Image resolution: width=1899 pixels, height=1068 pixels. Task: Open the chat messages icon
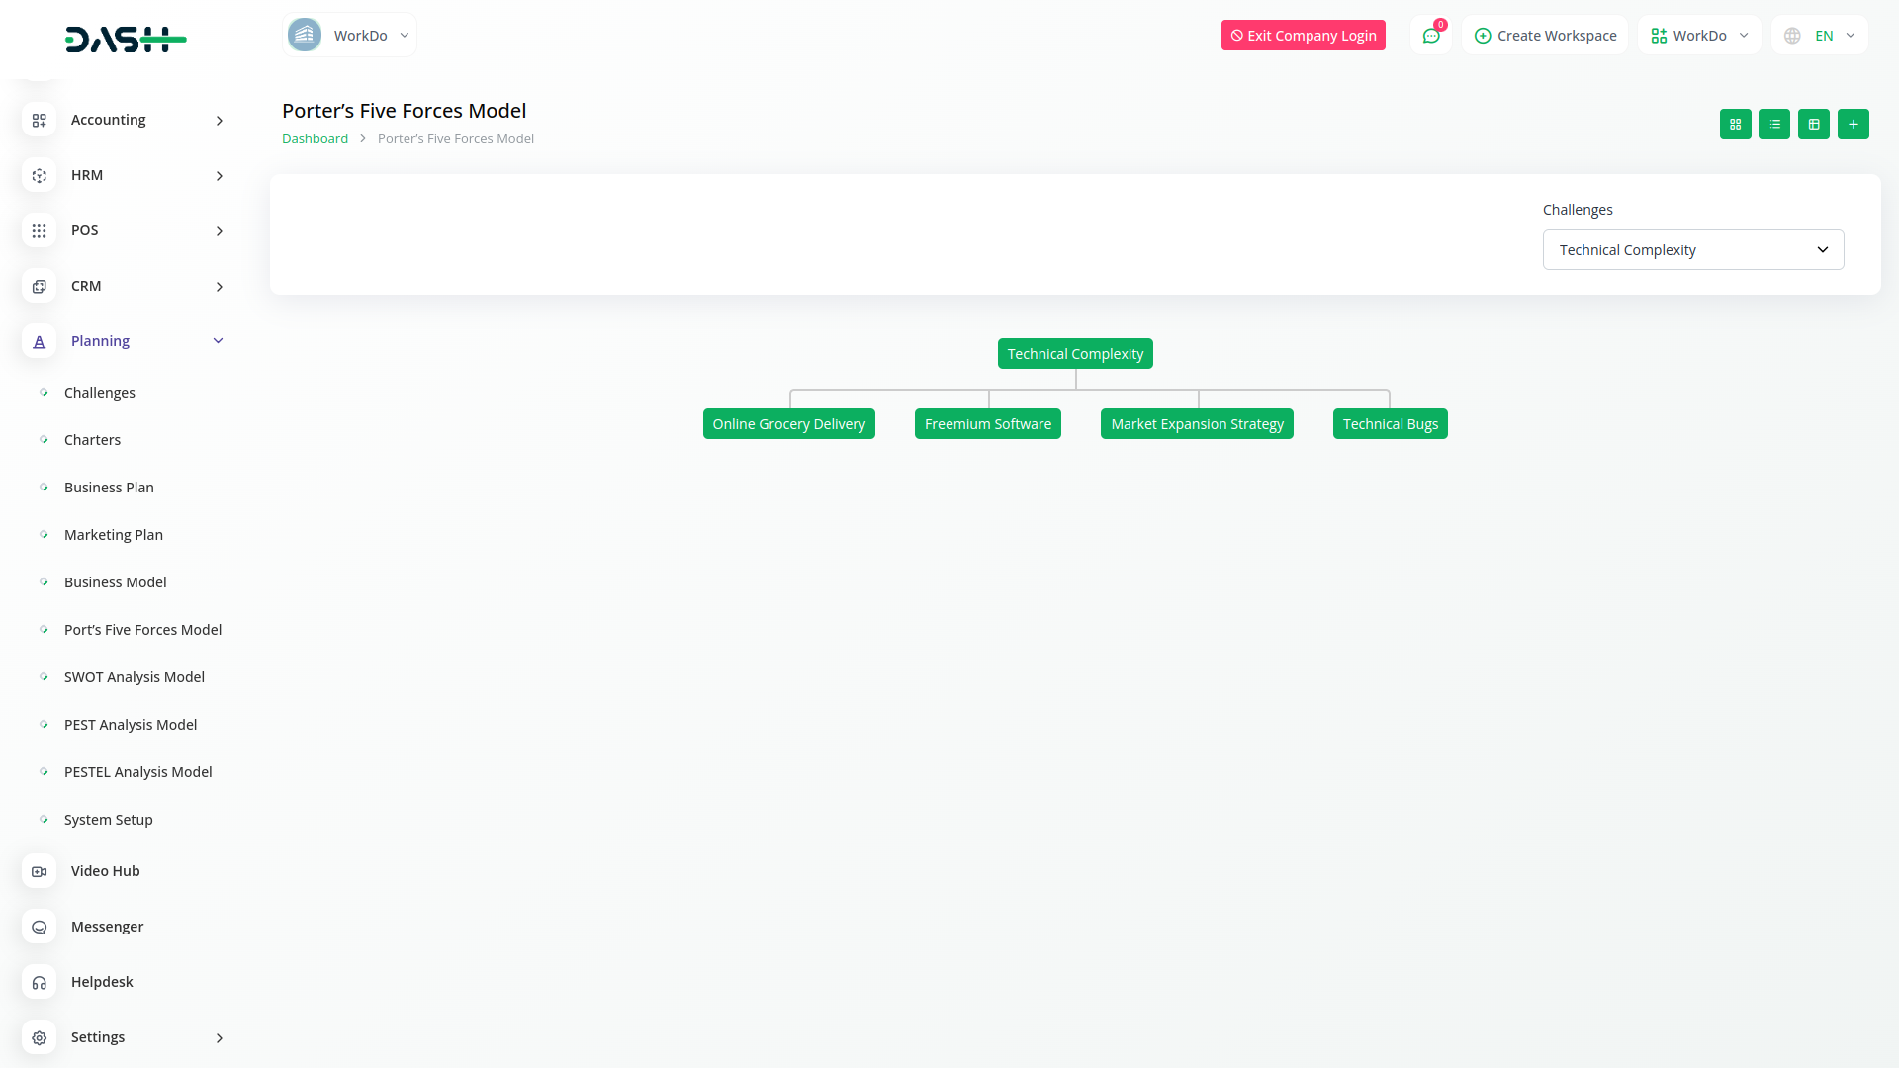(1431, 36)
